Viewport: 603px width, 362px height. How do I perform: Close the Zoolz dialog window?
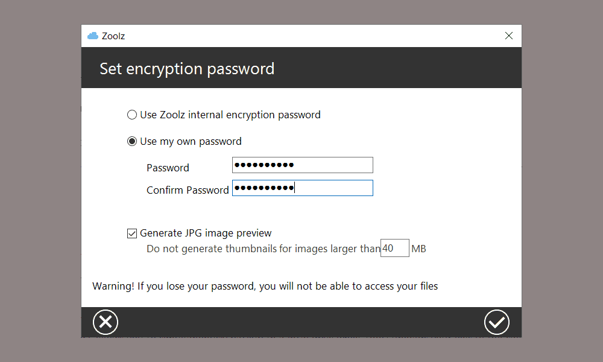pyautogui.click(x=509, y=36)
